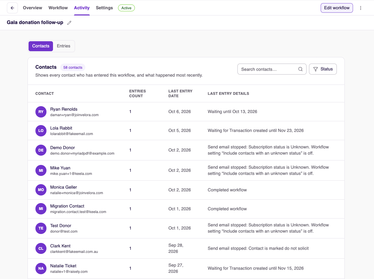Open contact Lola Rabbit
Image resolution: width=374 pixels, height=279 pixels.
[61, 128]
